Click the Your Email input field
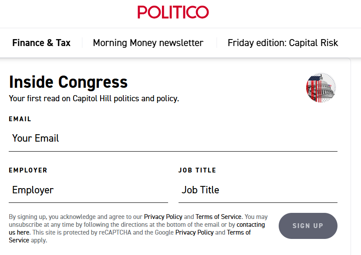 click(x=173, y=139)
